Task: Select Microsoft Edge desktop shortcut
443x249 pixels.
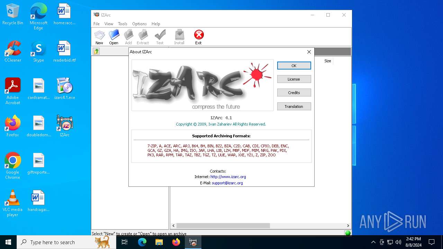Action: click(x=38, y=17)
